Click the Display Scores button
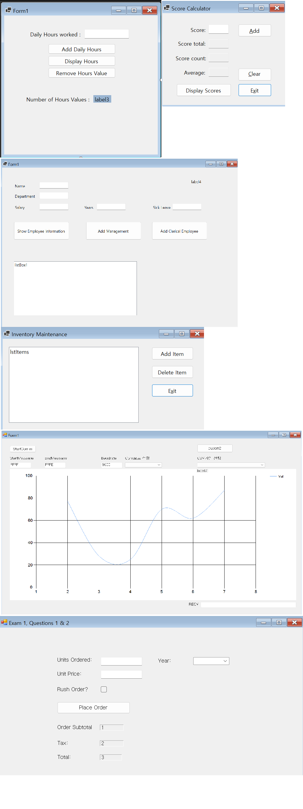The height and width of the screenshot is (809, 303). pos(203,90)
